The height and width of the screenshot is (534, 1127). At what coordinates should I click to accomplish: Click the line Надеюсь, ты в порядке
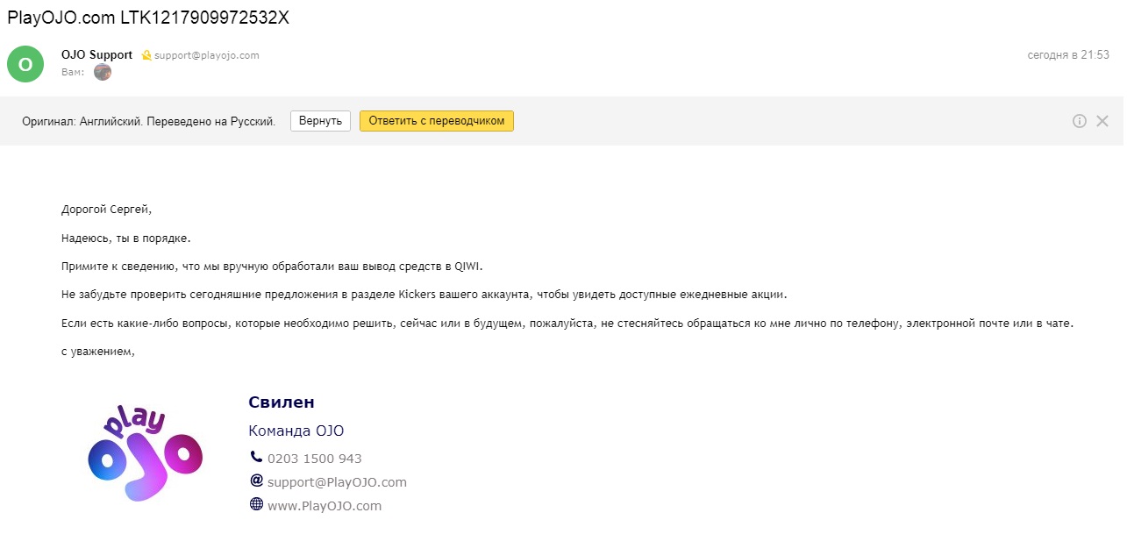click(126, 239)
